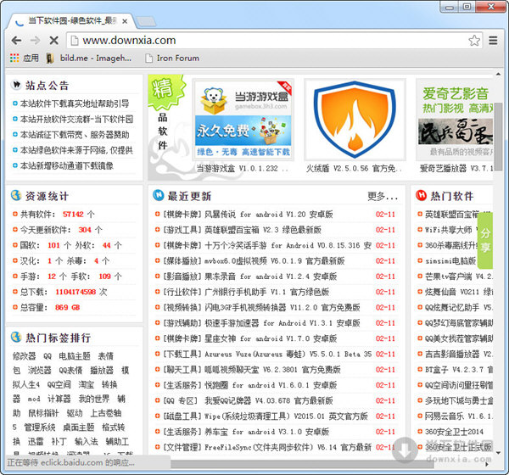
Task: Click the 我的世界 tag
Action: click(94, 399)
